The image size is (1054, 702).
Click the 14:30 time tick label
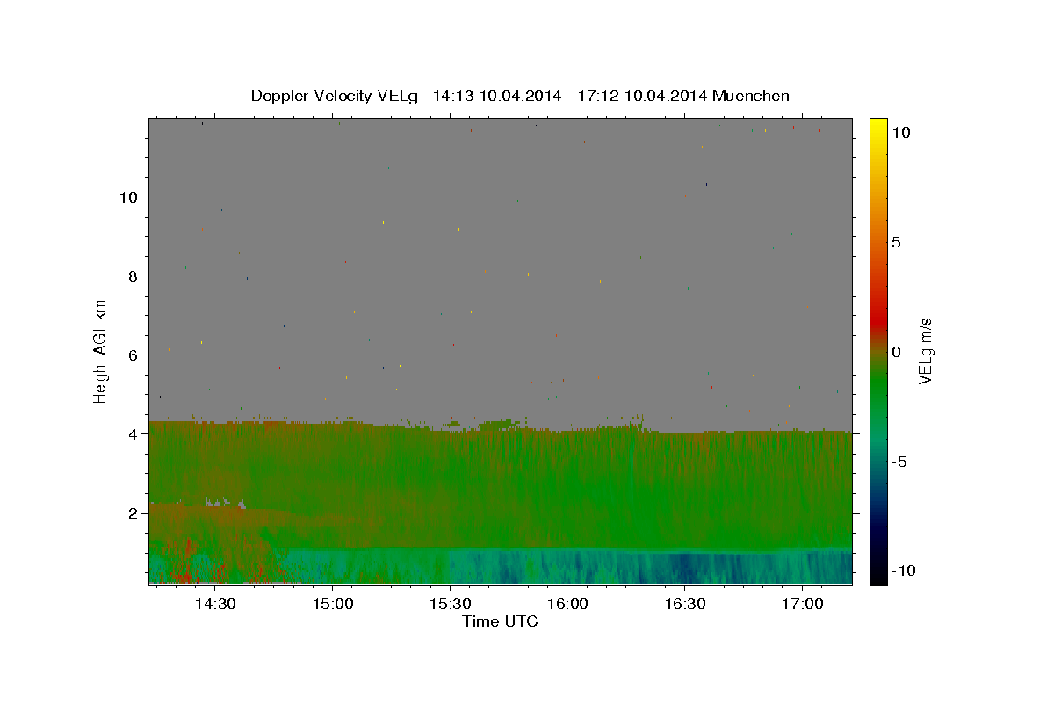click(214, 604)
